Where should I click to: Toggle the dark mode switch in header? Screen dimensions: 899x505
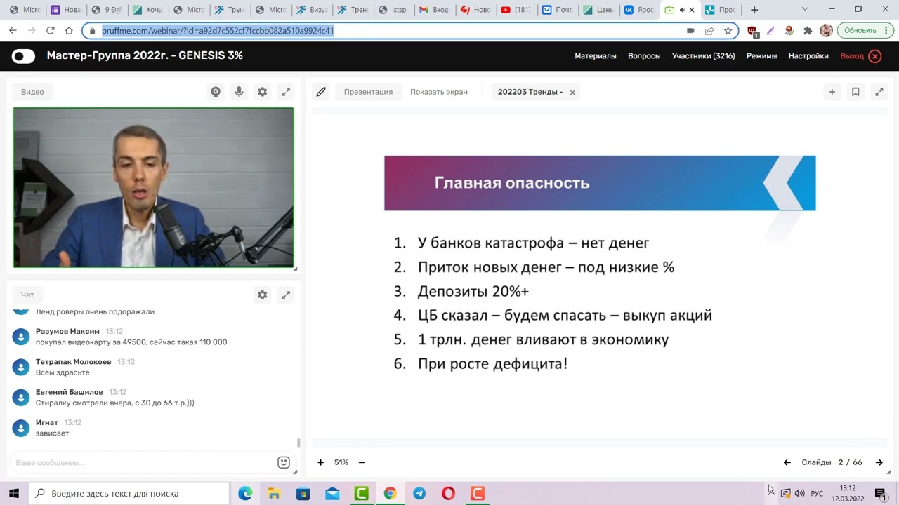(23, 56)
